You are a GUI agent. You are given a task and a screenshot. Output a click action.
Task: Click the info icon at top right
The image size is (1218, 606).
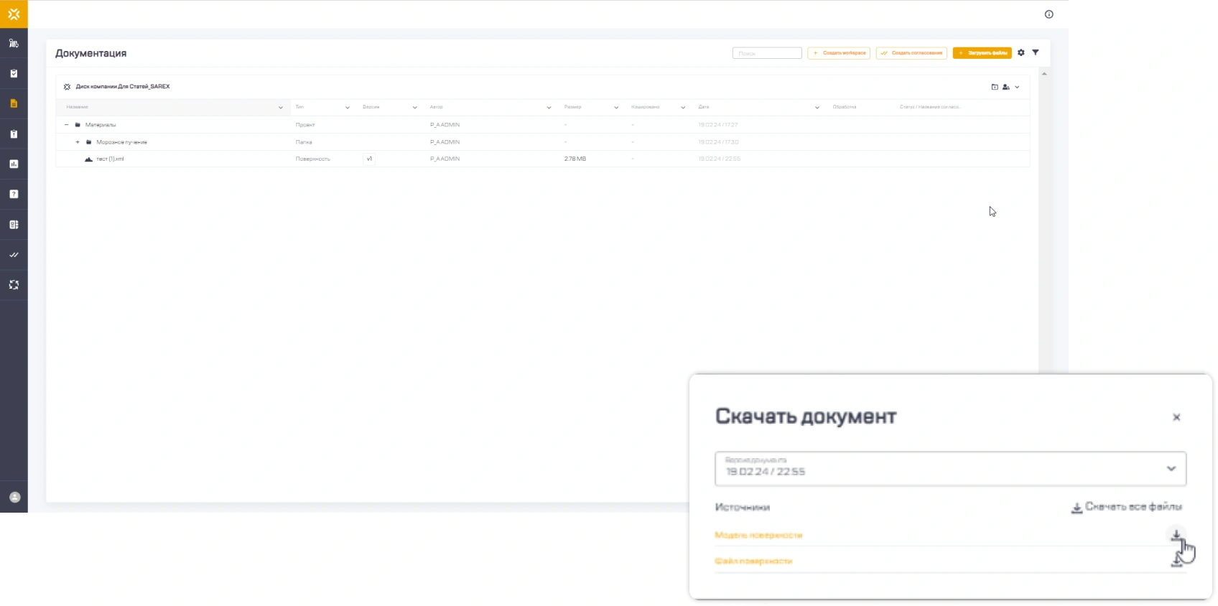click(1049, 14)
